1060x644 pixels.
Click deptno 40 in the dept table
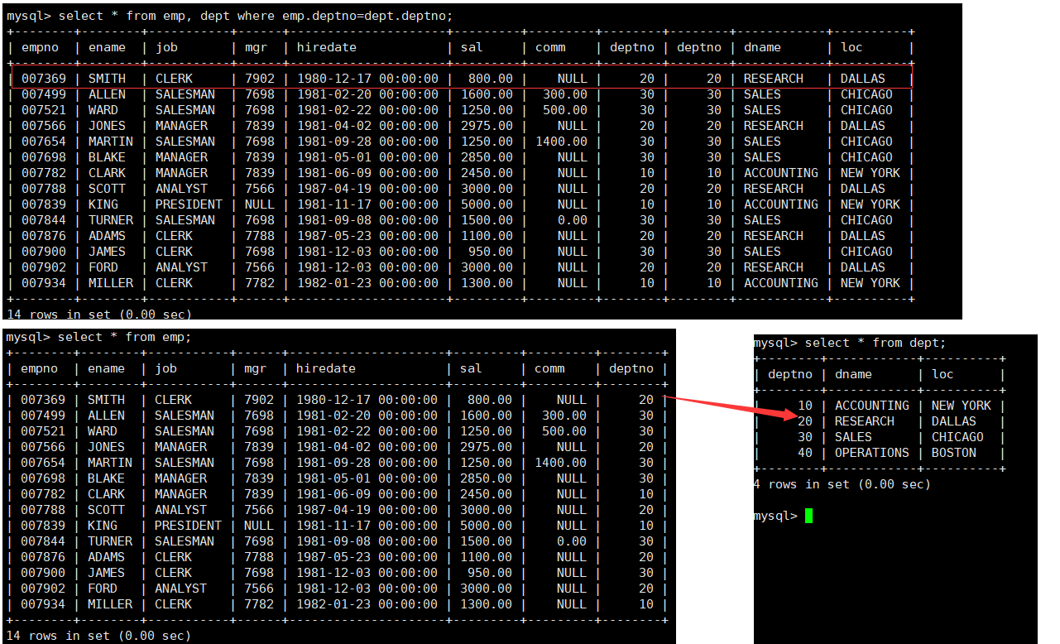tap(805, 453)
